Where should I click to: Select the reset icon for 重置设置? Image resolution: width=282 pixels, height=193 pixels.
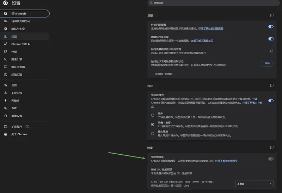[6, 116]
